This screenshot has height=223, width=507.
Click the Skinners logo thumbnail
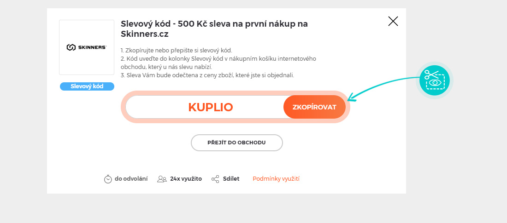pos(87,47)
